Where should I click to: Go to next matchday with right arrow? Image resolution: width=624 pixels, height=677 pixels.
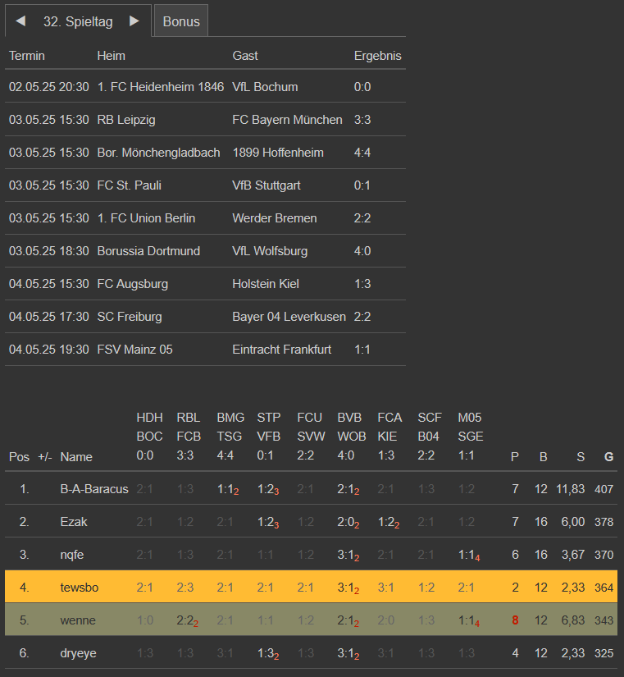click(134, 21)
